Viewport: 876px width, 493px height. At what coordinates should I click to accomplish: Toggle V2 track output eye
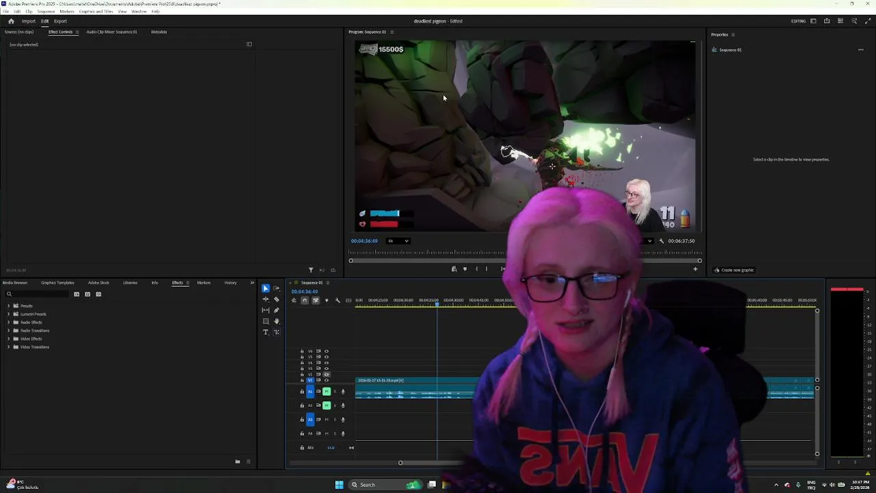tap(326, 375)
